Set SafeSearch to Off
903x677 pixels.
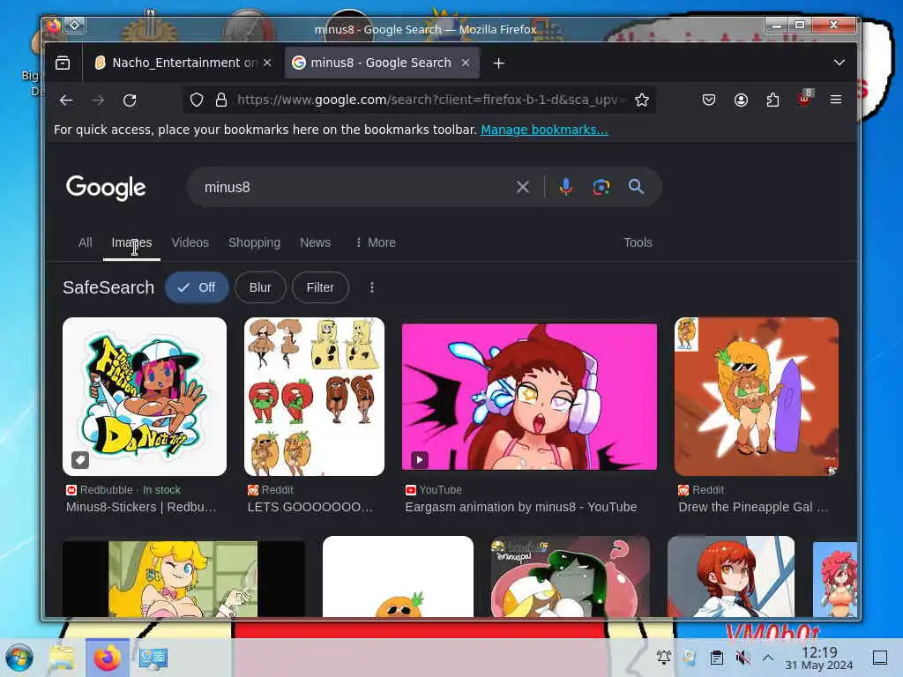(x=197, y=287)
